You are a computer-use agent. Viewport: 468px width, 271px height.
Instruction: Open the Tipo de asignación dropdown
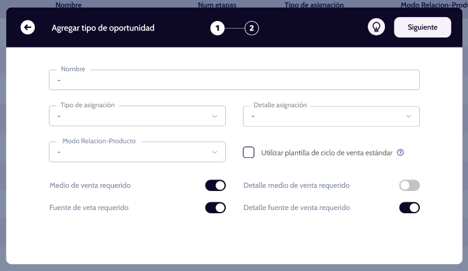137,116
